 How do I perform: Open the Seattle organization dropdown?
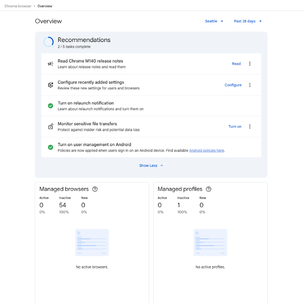coord(214,21)
